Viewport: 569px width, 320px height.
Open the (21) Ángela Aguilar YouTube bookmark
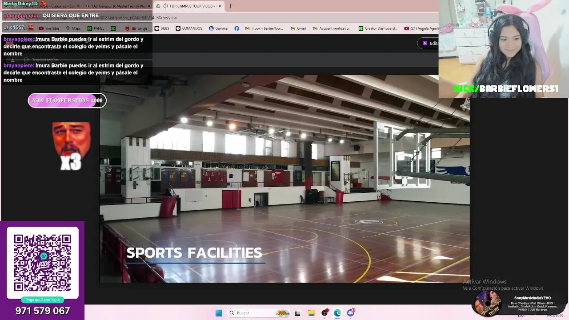421,28
